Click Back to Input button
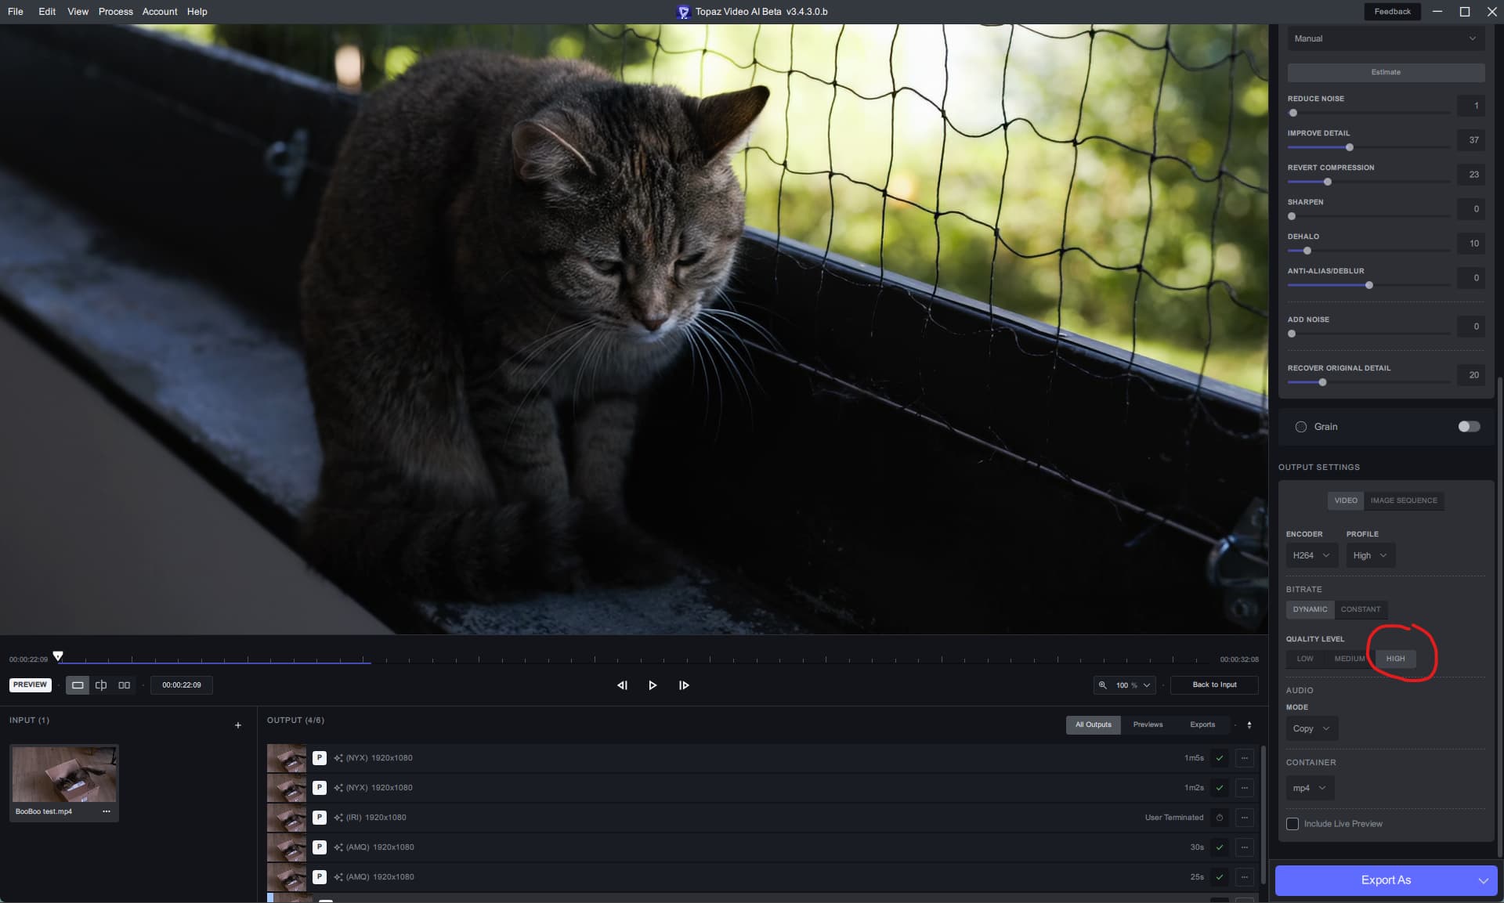This screenshot has height=903, width=1504. pos(1214,684)
